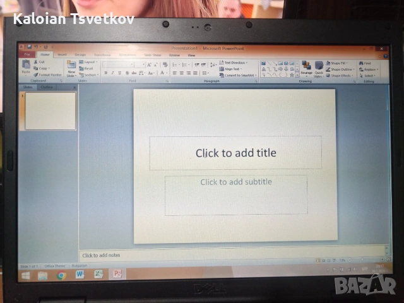Click the 'Click to add title' placeholder
The image size is (404, 303).
click(x=235, y=153)
